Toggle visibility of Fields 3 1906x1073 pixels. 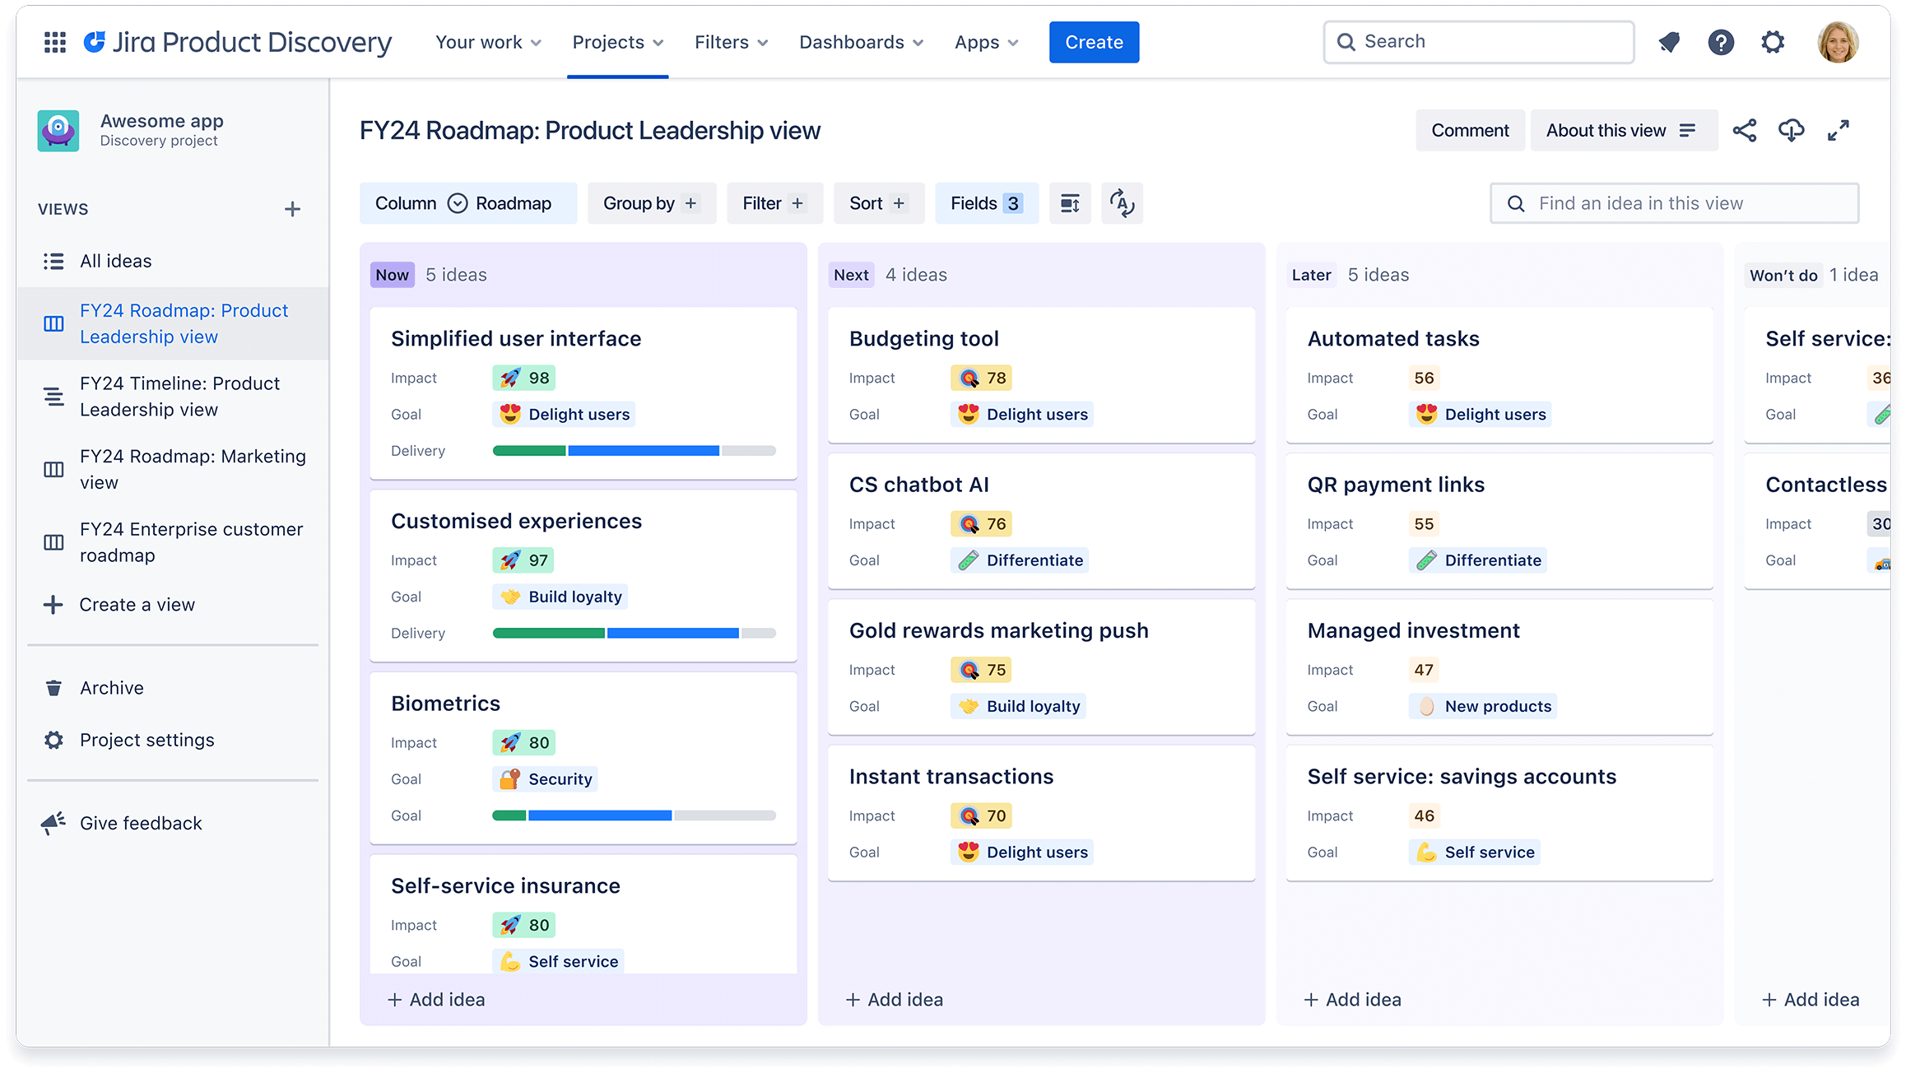pyautogui.click(x=986, y=202)
